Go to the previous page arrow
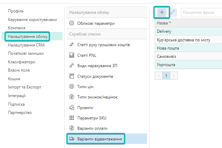 tap(159, 75)
